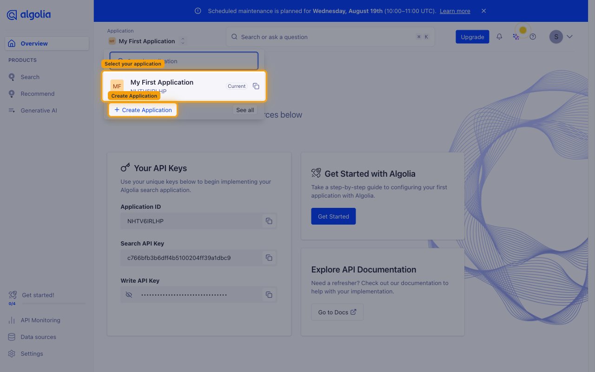Open Settings in sidebar

click(32, 353)
